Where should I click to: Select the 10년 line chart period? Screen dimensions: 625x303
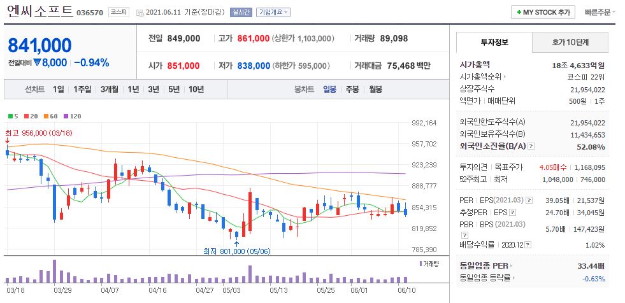click(196, 89)
